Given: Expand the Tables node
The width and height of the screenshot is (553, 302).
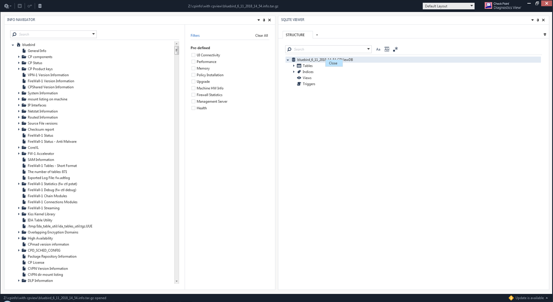Looking at the screenshot, I should tap(294, 66).
